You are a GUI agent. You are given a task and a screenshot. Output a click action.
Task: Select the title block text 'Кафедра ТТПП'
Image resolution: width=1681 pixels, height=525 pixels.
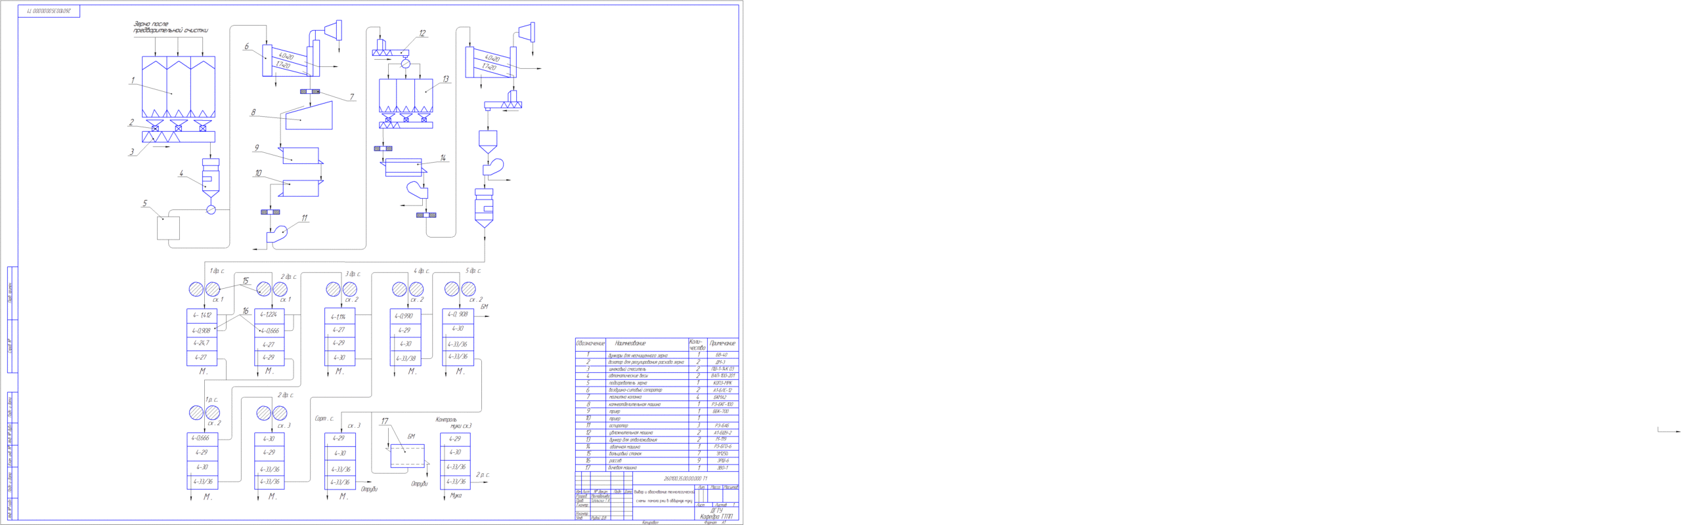[716, 517]
